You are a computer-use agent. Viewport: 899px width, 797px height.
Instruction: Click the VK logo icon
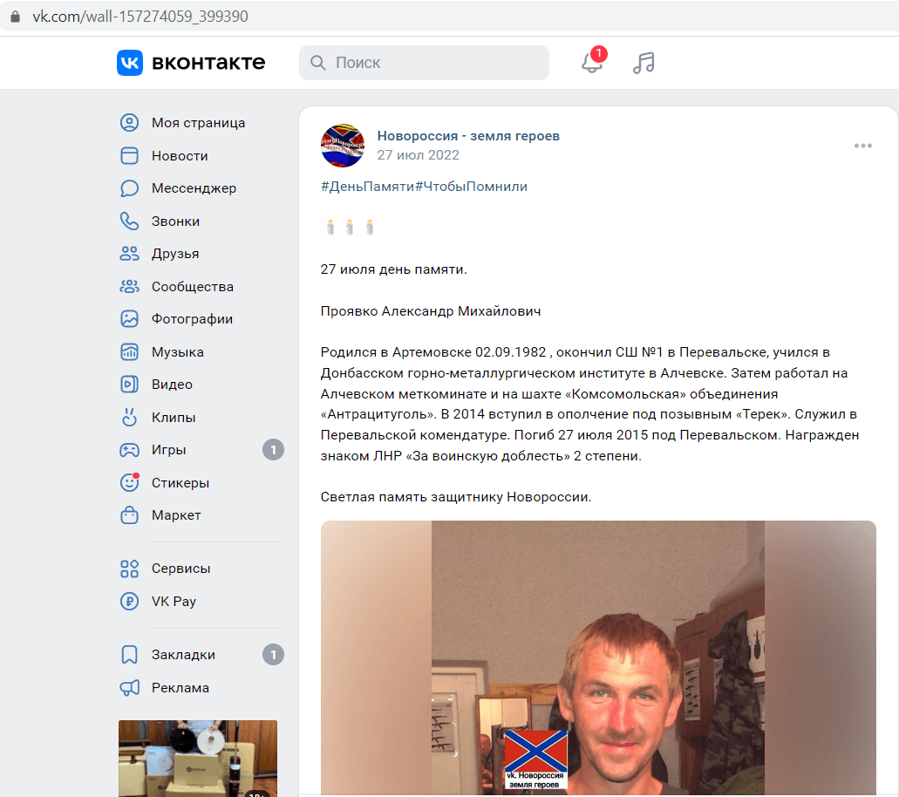coord(130,63)
